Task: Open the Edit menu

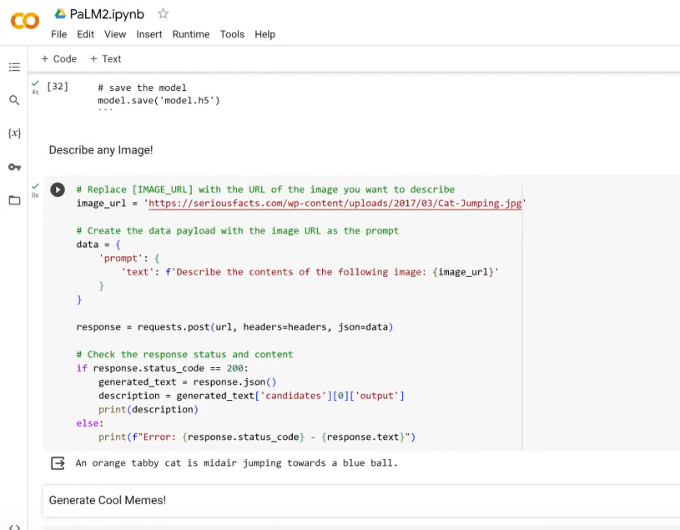Action: [85, 34]
